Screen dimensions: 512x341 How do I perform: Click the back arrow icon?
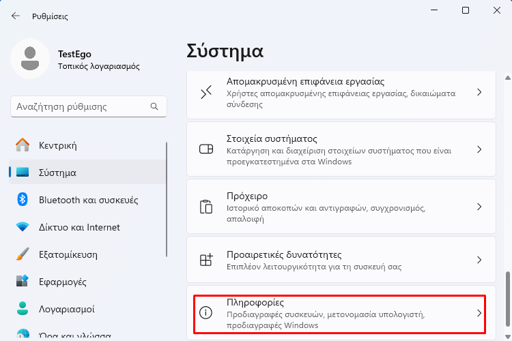(x=15, y=16)
